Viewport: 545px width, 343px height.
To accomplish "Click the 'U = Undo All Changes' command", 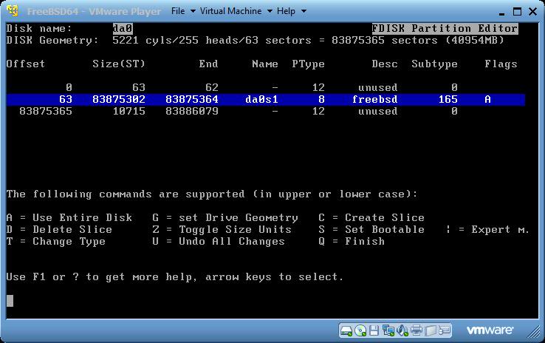I will 219,242.
